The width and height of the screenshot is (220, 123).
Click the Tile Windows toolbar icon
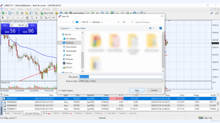112,13
